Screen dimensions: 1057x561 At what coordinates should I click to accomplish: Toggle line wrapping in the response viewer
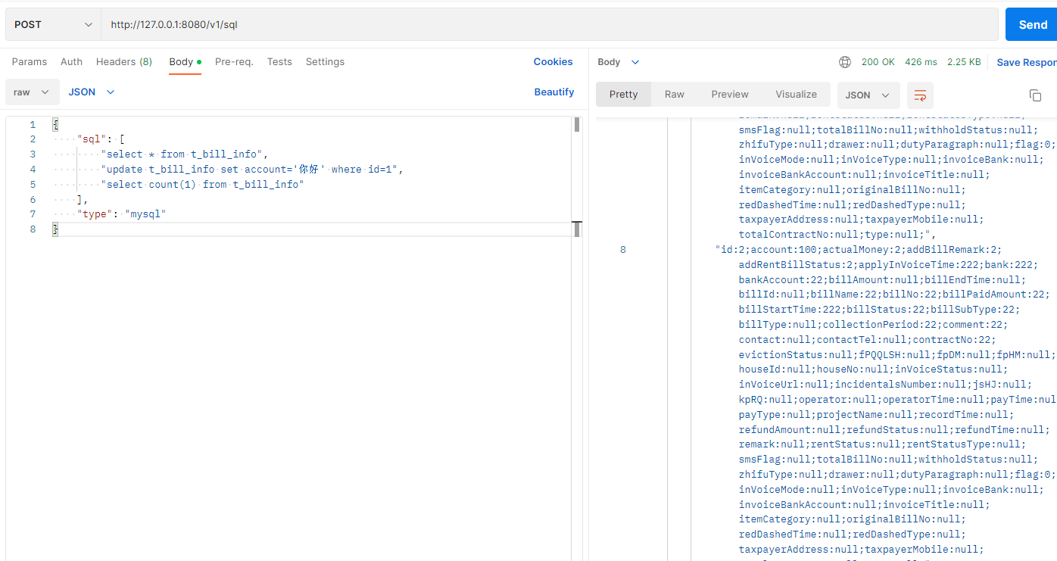pos(919,95)
